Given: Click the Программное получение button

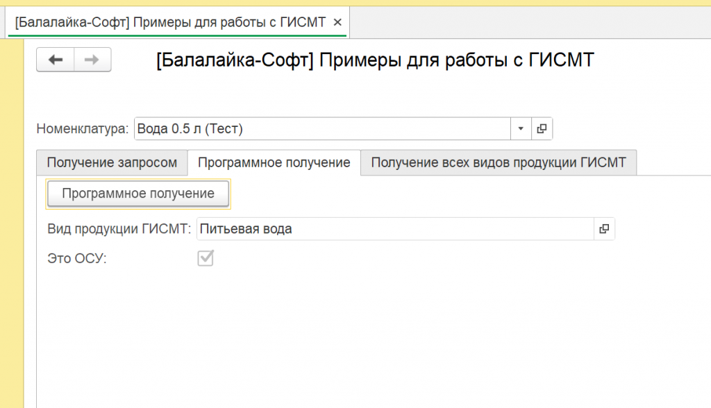Looking at the screenshot, I should coord(138,194).
